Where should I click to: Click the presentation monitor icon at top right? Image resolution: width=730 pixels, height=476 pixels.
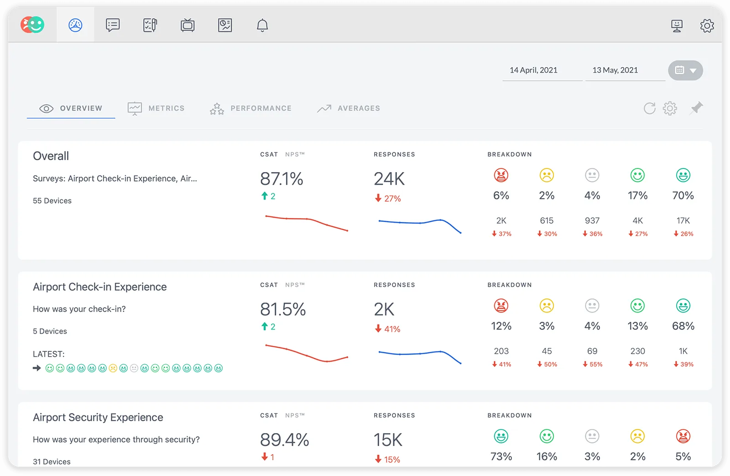[x=677, y=26]
